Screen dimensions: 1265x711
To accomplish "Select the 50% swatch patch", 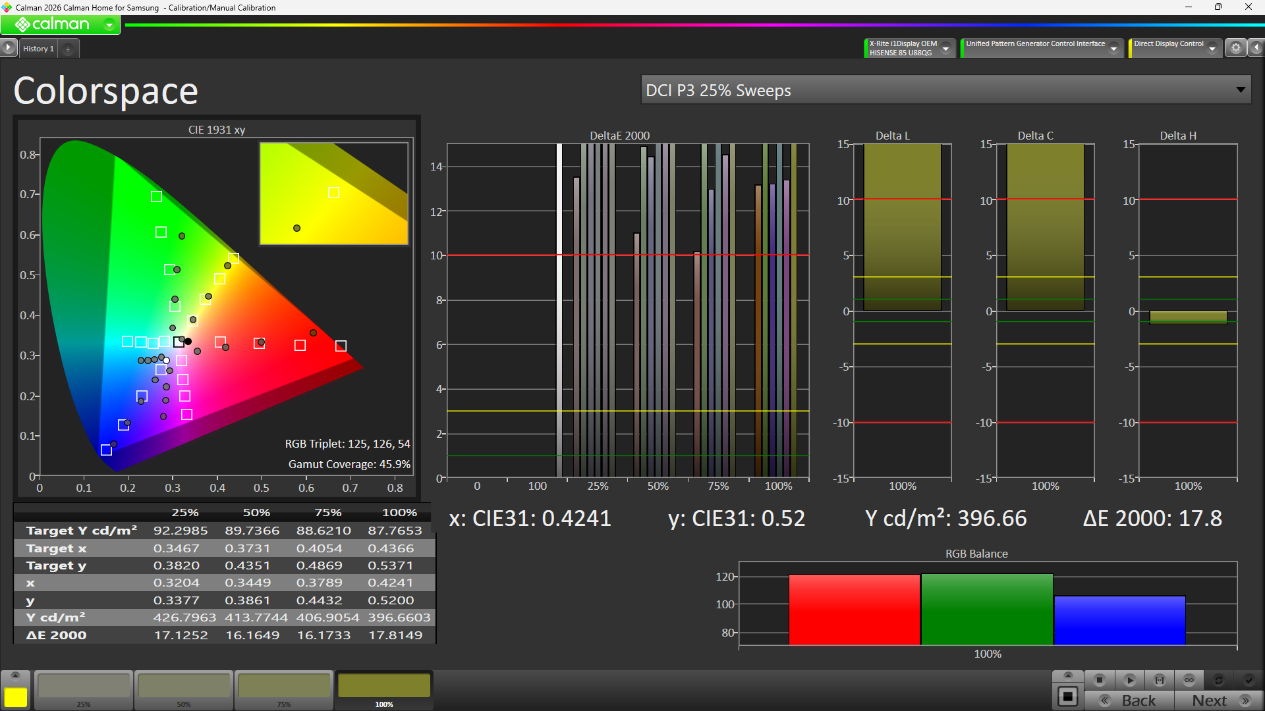I will [184, 689].
